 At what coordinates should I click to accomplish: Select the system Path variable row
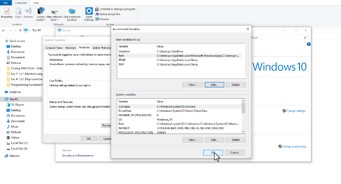point(179,124)
